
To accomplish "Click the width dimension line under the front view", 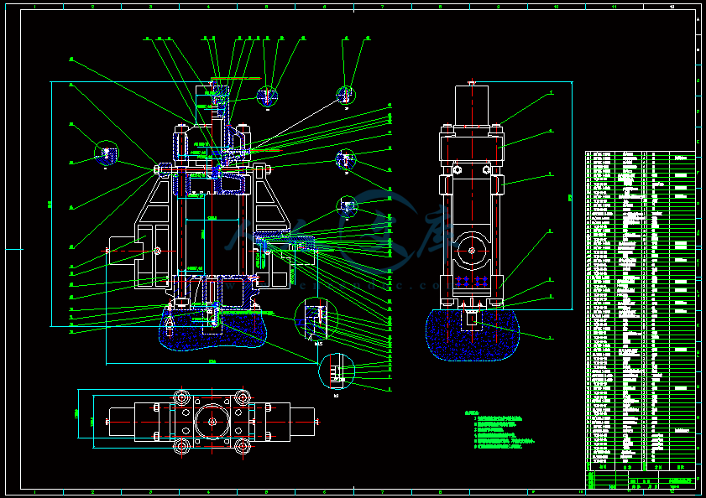I will click(x=212, y=364).
